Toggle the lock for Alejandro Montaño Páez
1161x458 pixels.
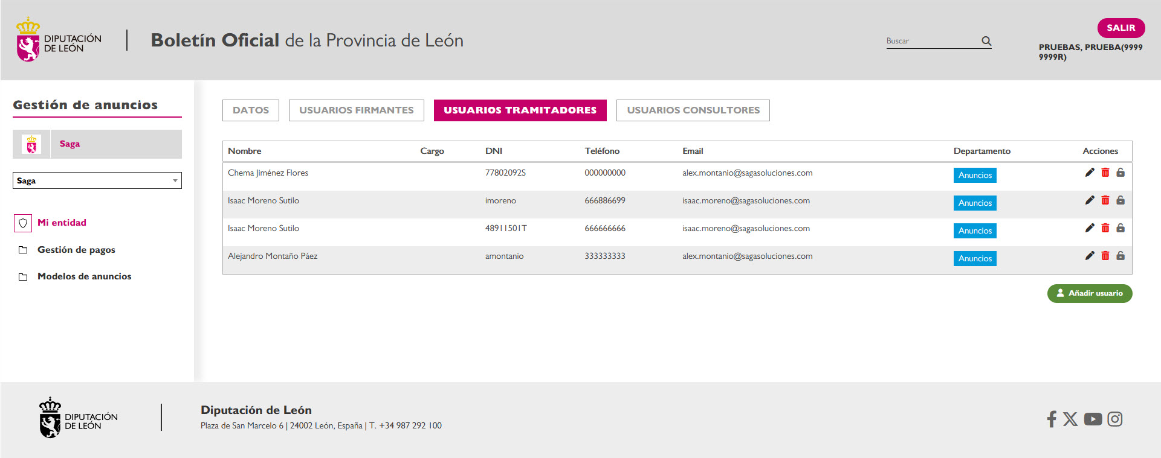(1121, 256)
